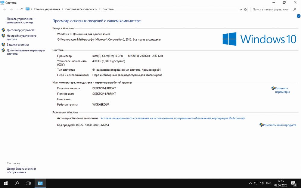This screenshot has height=188, width=301.
Task: Open Task View on the taskbar
Action: (x=28, y=183)
